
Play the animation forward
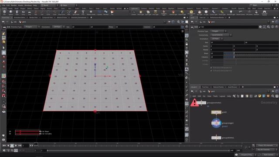pyautogui.click(x=16, y=146)
